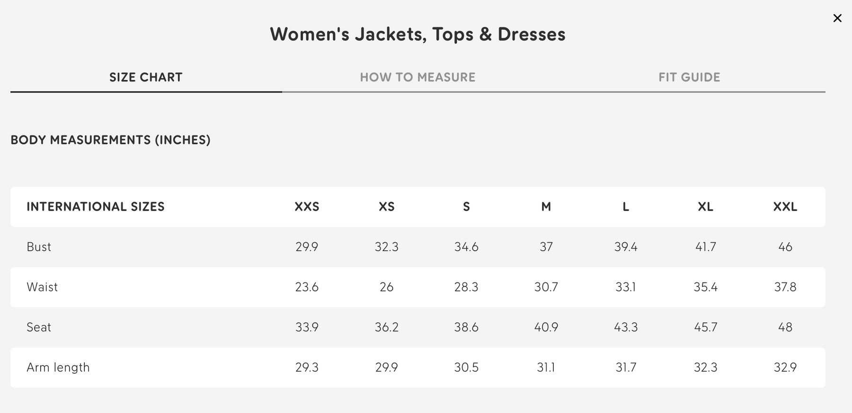The width and height of the screenshot is (852, 413).
Task: Click the International Sizes header text
Action: pyautogui.click(x=96, y=207)
